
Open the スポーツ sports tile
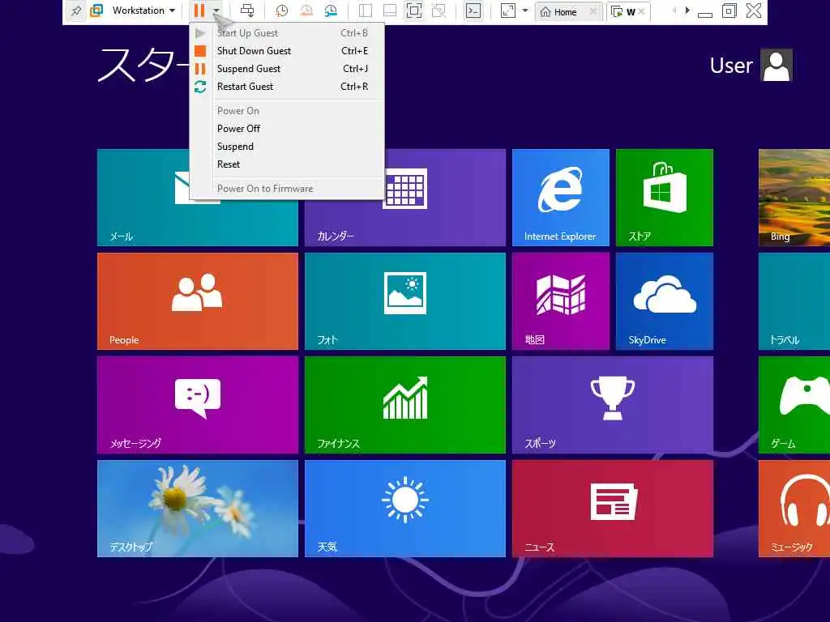pyautogui.click(x=613, y=405)
